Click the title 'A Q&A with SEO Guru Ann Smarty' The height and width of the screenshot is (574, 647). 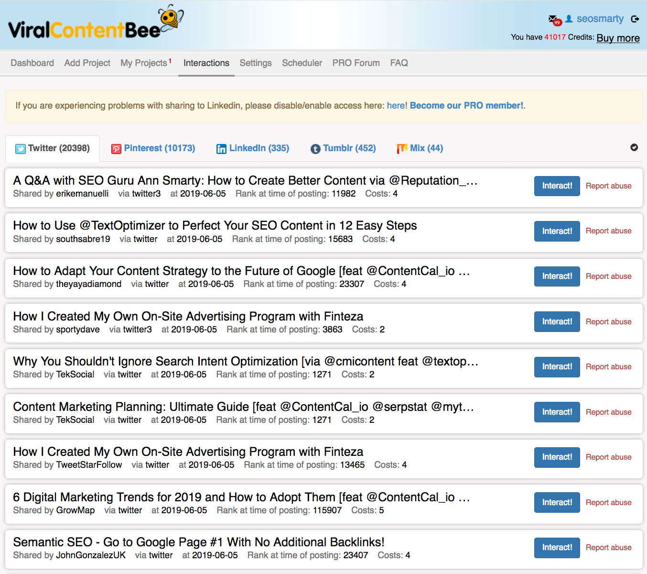coord(245,180)
